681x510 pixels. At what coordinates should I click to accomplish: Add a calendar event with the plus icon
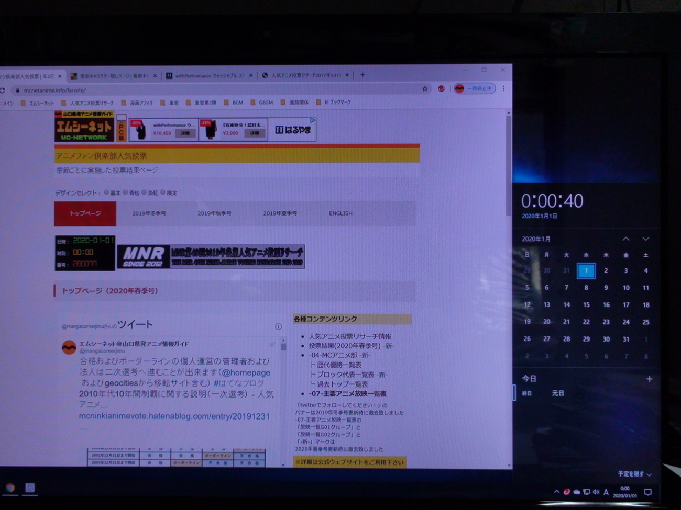[649, 379]
